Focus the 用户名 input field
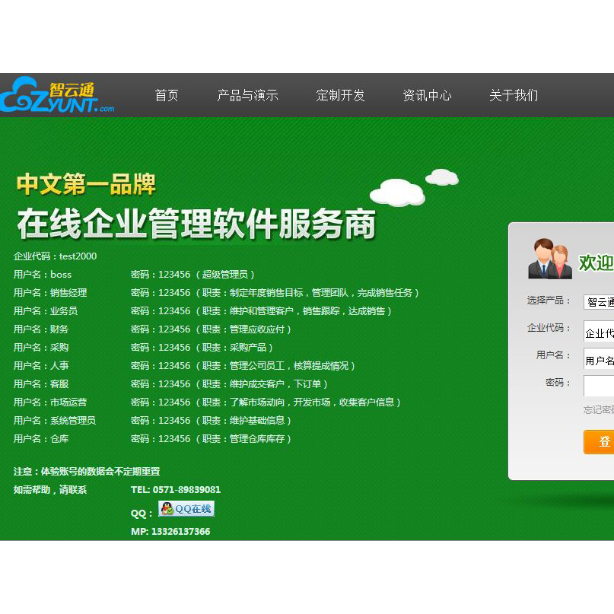Image resolution: width=614 pixels, height=614 pixels. [599, 360]
